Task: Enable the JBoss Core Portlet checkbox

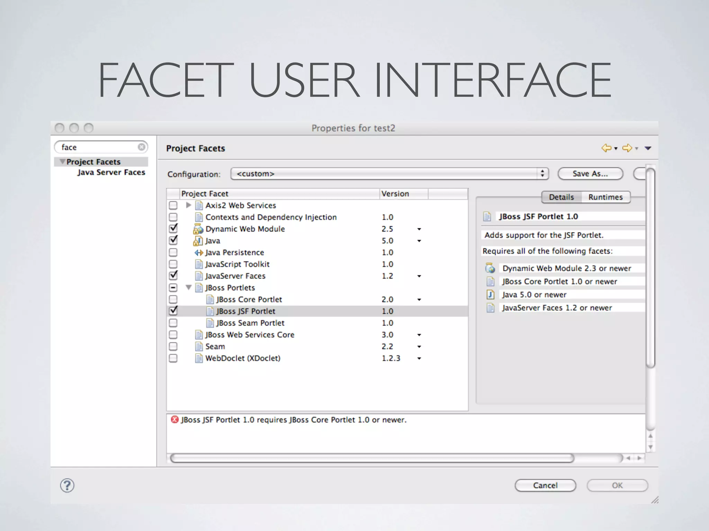Action: pos(173,299)
